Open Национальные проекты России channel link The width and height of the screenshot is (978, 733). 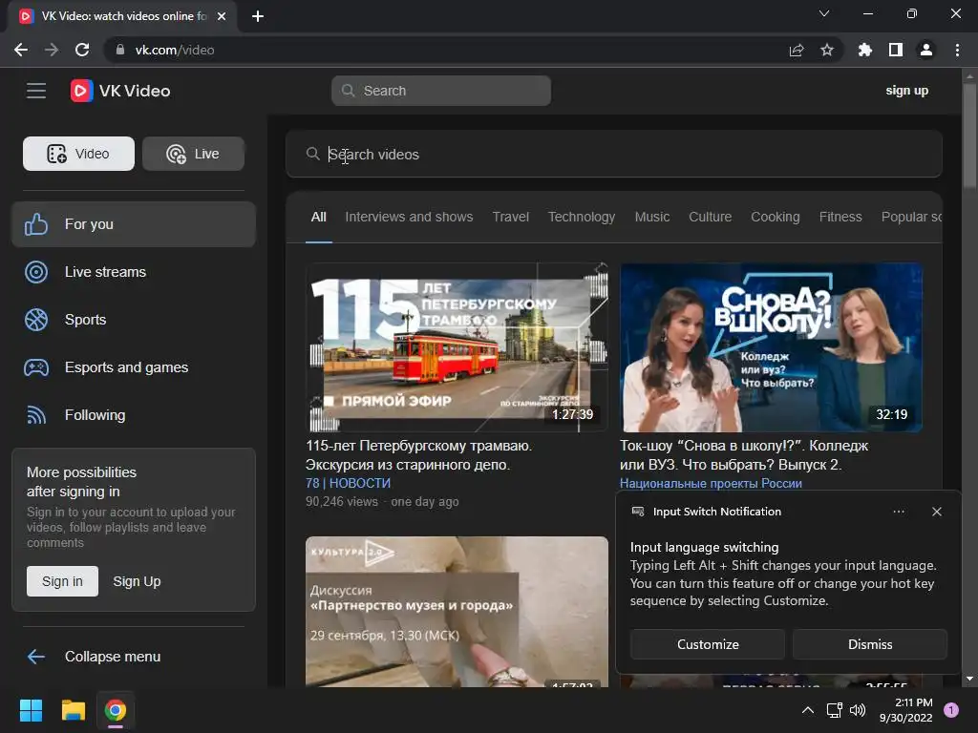711,483
